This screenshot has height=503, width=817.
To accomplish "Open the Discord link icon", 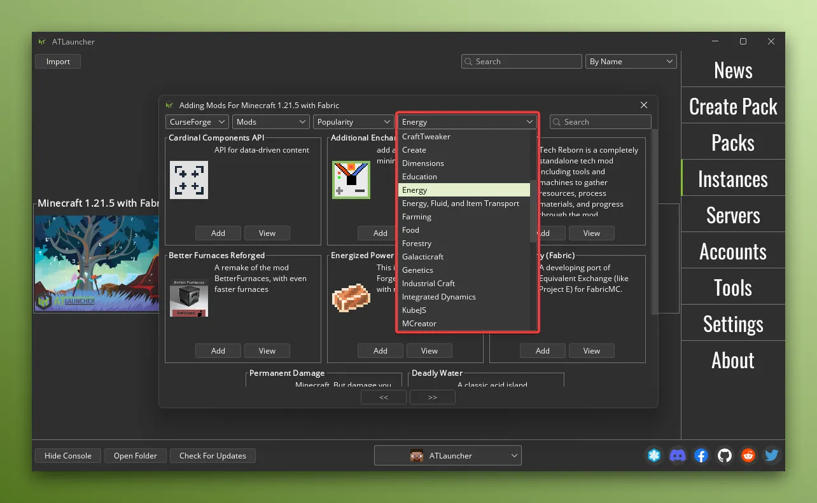I will click(678, 455).
